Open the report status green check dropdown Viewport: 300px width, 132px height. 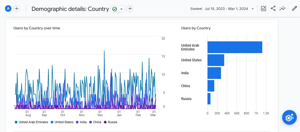pos(118,9)
